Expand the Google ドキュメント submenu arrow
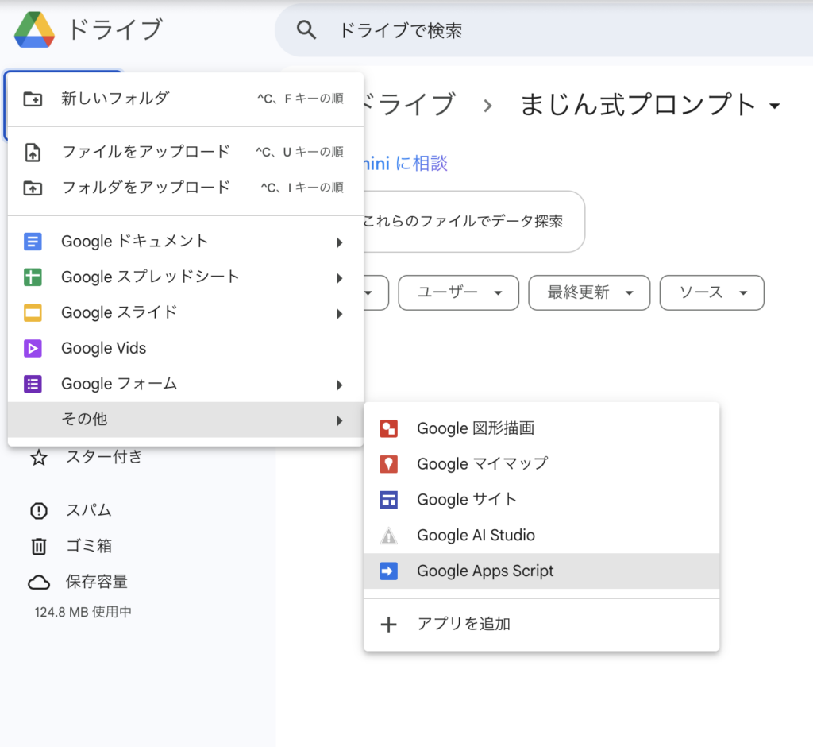 point(339,242)
